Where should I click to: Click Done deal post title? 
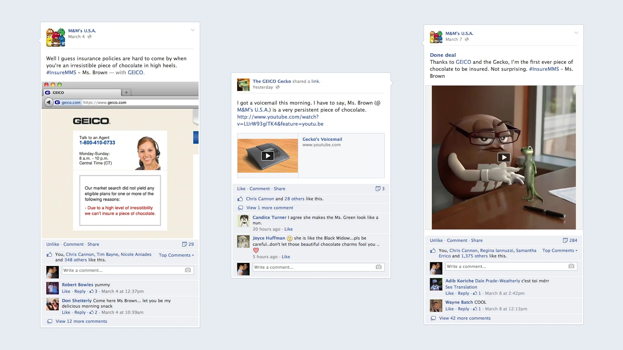(443, 55)
